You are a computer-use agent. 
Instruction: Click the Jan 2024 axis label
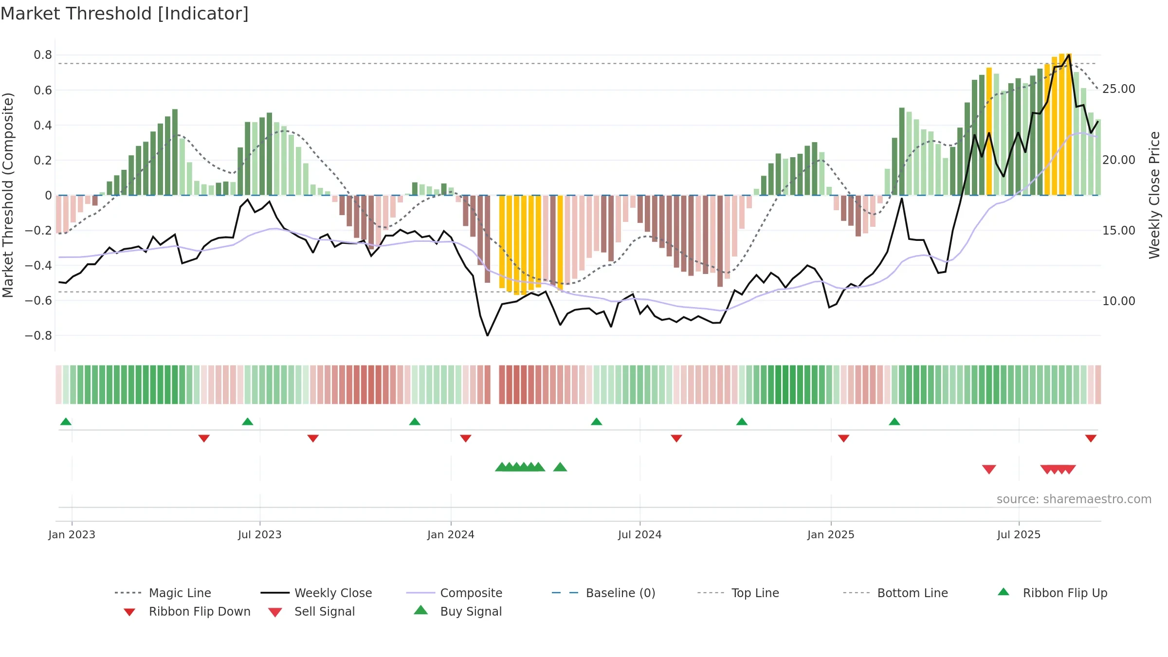tap(451, 534)
